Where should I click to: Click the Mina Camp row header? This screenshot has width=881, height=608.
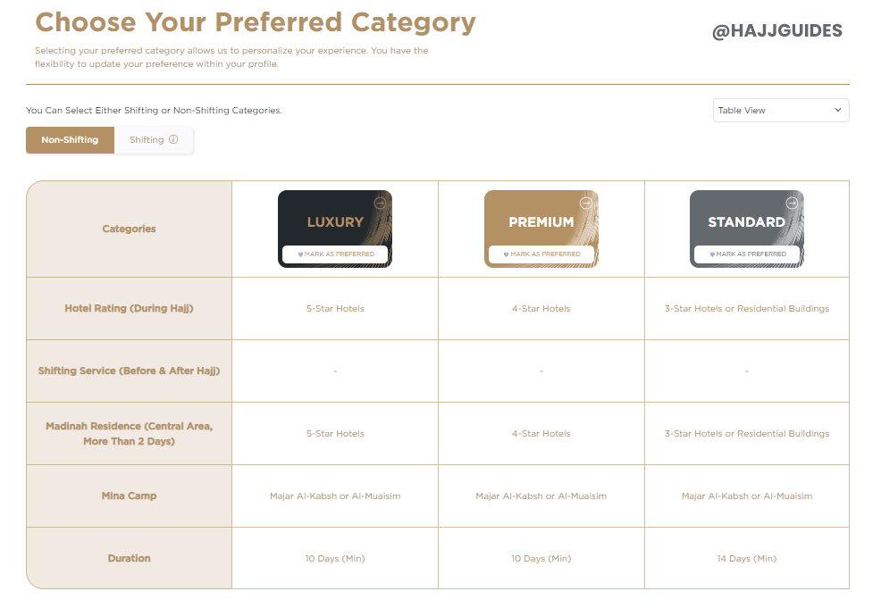[x=130, y=496]
